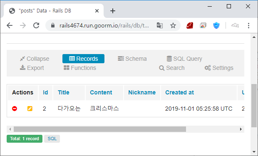Collapse the sidebar with Collapse

click(35, 59)
